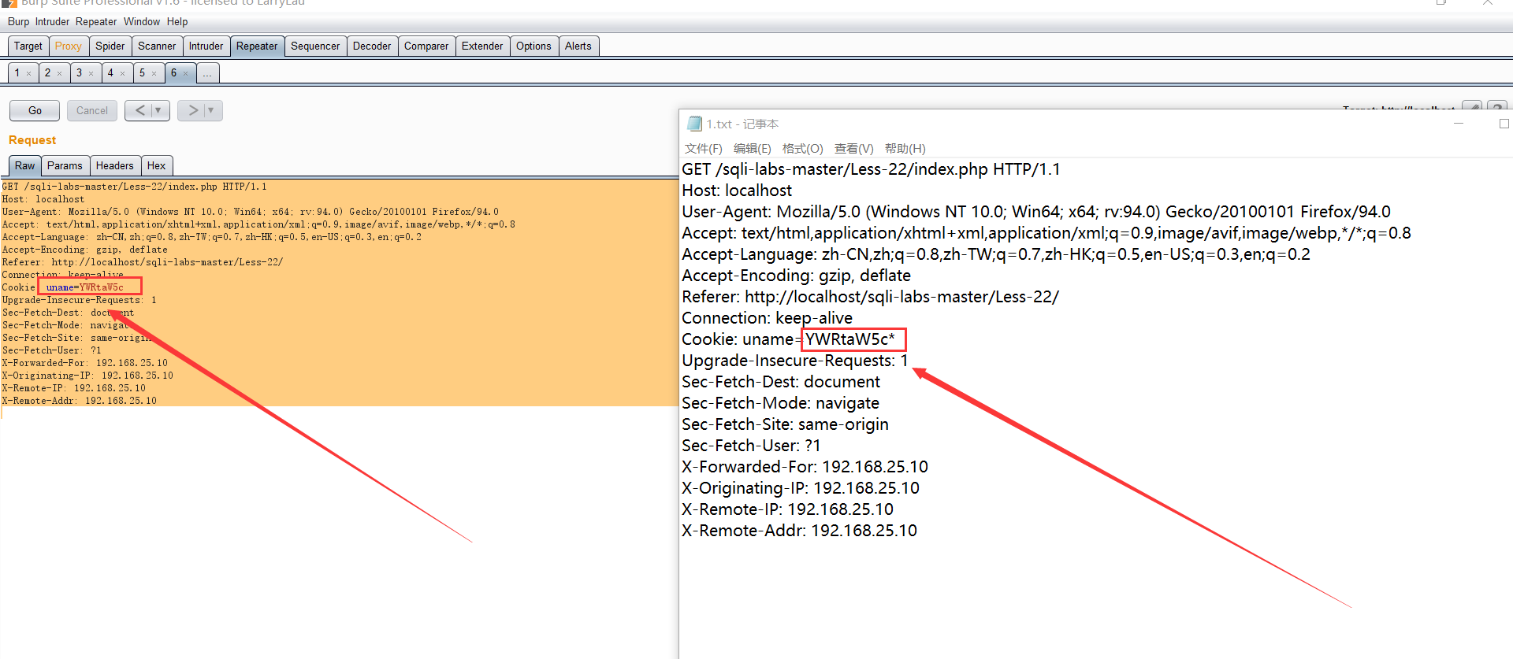1513x659 pixels.
Task: Show the Headers request view
Action: click(x=115, y=165)
